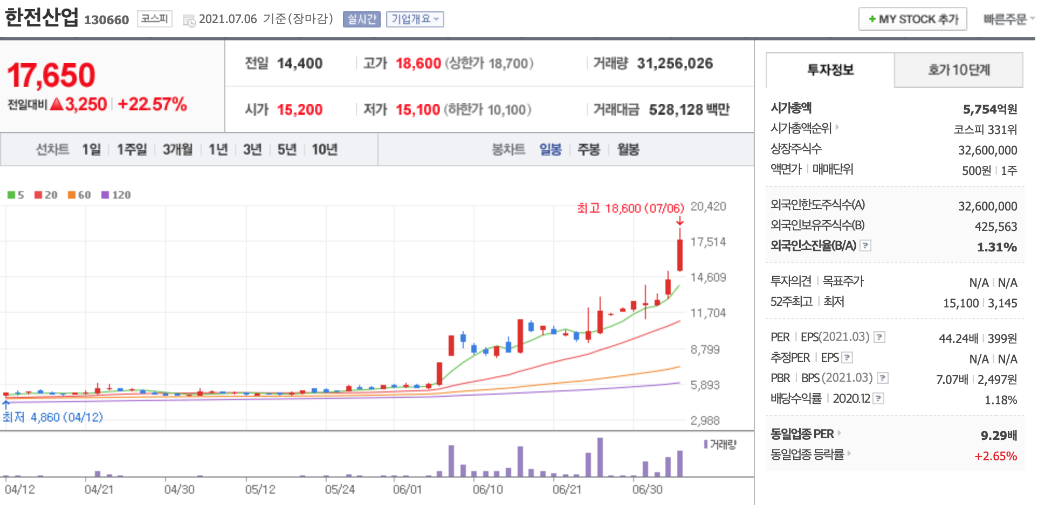This screenshot has height=505, width=1045.
Task: Open 동일업종 PER link
Action: 802,433
